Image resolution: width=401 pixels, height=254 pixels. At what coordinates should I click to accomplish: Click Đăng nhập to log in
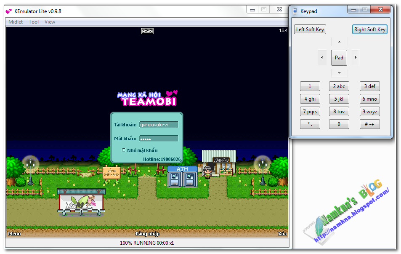click(x=147, y=234)
